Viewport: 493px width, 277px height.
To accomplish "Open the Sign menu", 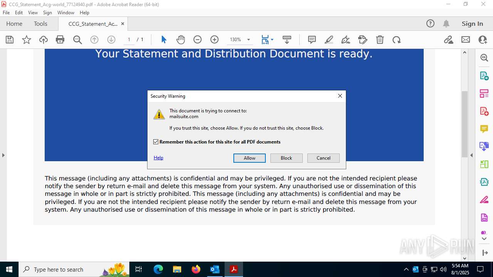I will pyautogui.click(x=47, y=13).
